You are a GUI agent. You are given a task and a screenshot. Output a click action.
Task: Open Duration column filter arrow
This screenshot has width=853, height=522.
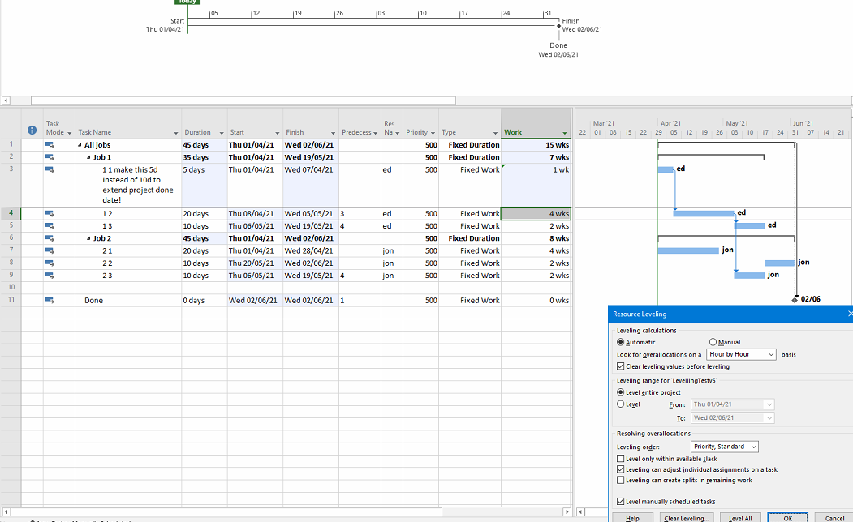click(x=222, y=133)
